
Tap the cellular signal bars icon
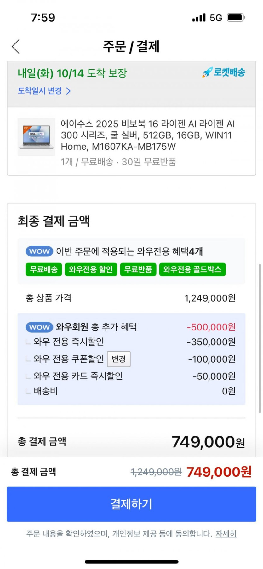(x=199, y=18)
